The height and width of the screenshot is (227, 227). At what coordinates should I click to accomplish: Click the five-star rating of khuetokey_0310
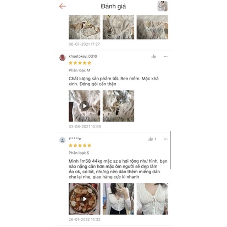[x=80, y=63]
